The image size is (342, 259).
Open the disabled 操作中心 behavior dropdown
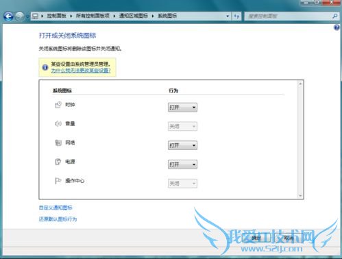tap(182, 184)
